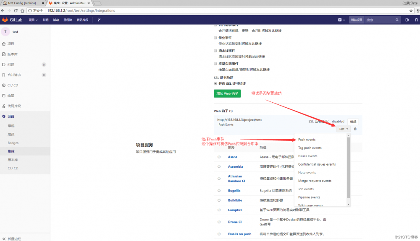Click the power icon for Atlassian Bamboo CI
The image size is (420, 241).
(219, 179)
